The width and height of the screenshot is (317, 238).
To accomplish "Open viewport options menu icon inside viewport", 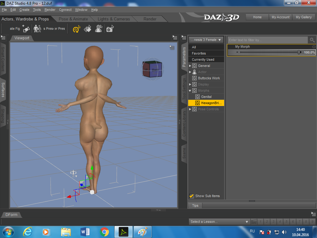I will [x=172, y=47].
